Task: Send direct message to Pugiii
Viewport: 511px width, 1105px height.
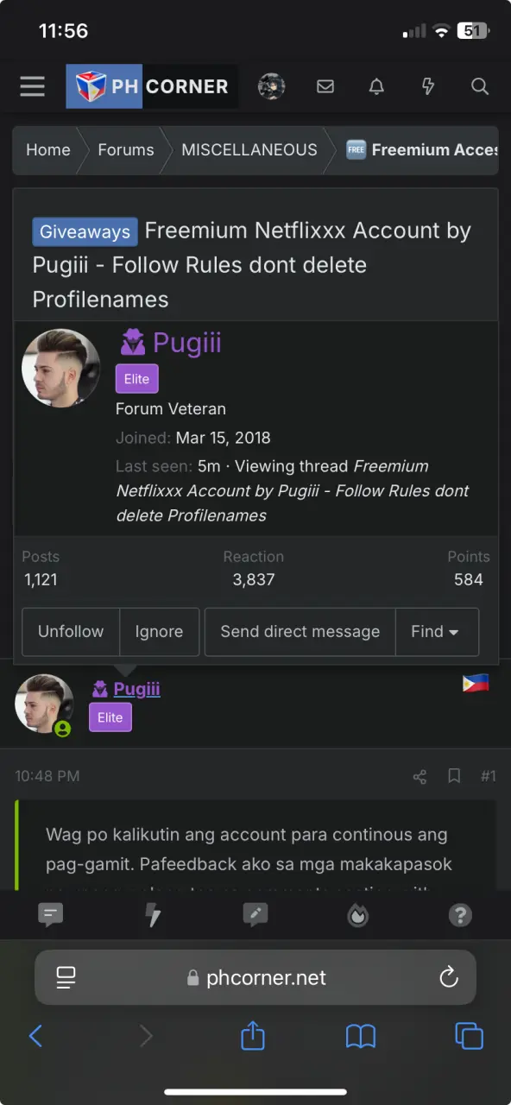Action: [x=300, y=632]
